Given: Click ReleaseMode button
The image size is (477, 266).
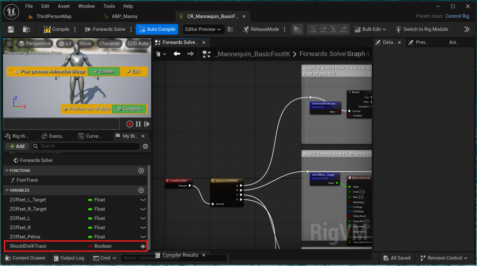Looking at the screenshot, I should tap(261, 29).
